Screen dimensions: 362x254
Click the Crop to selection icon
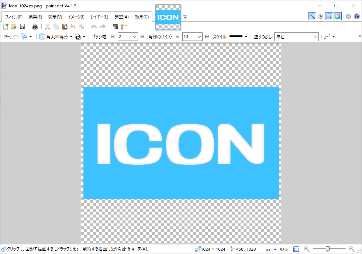point(73,27)
